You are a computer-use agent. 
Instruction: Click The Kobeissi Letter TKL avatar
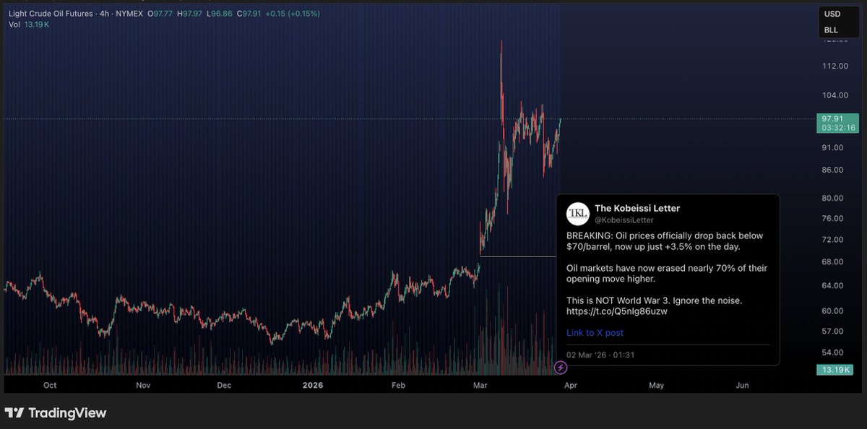coord(578,214)
